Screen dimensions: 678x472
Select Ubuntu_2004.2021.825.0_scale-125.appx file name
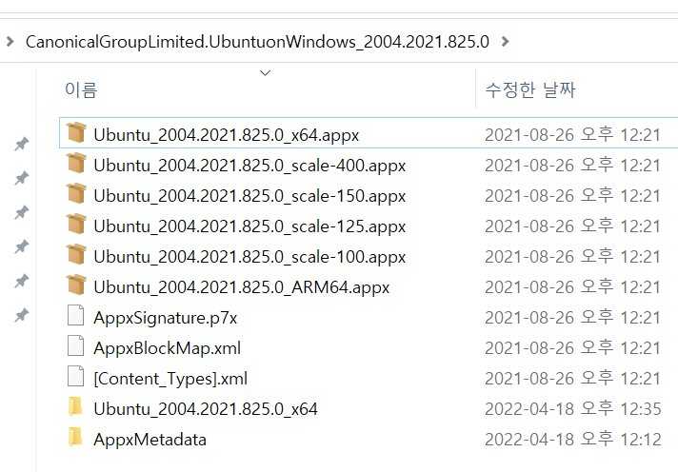pyautogui.click(x=249, y=226)
